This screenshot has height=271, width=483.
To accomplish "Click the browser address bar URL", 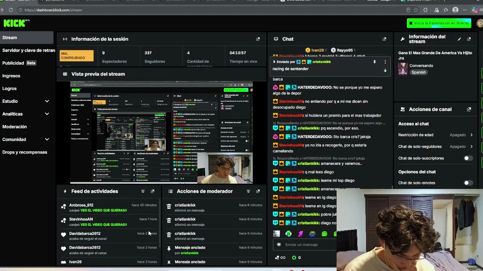I will point(53,10).
